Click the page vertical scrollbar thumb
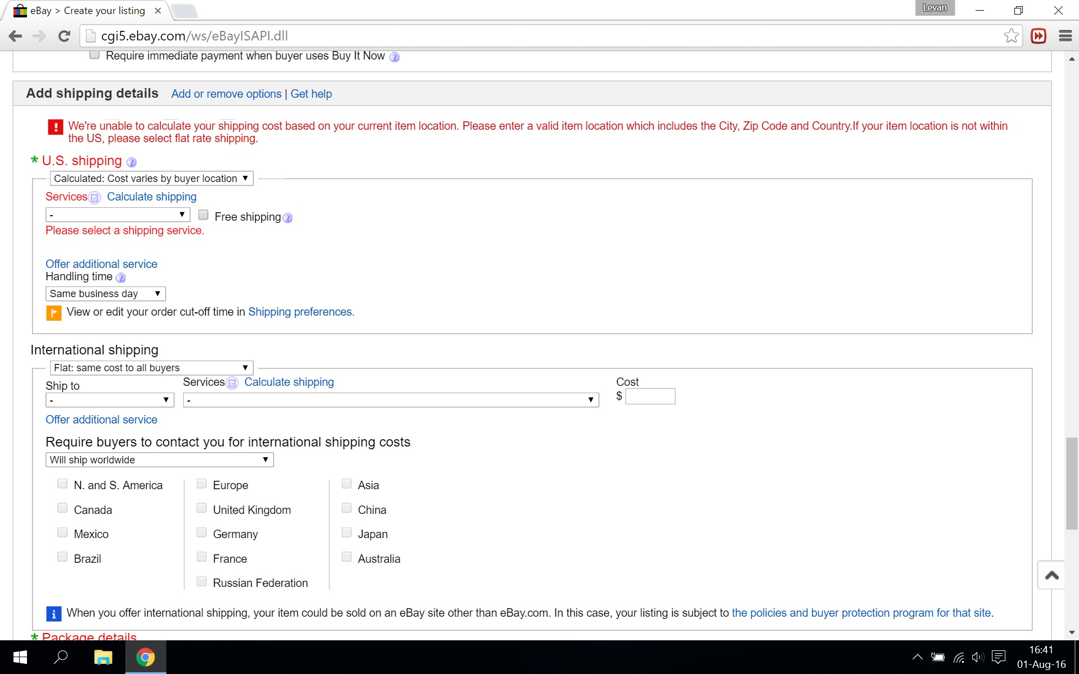The width and height of the screenshot is (1079, 674). click(x=1072, y=483)
